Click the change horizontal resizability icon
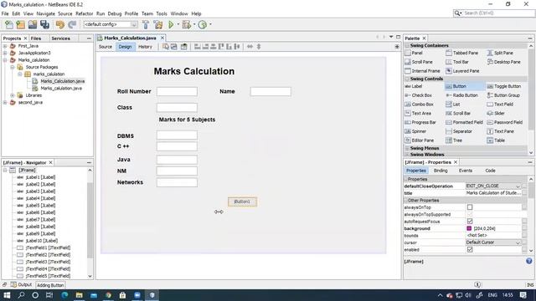This screenshot has height=301, width=536. (x=250, y=47)
